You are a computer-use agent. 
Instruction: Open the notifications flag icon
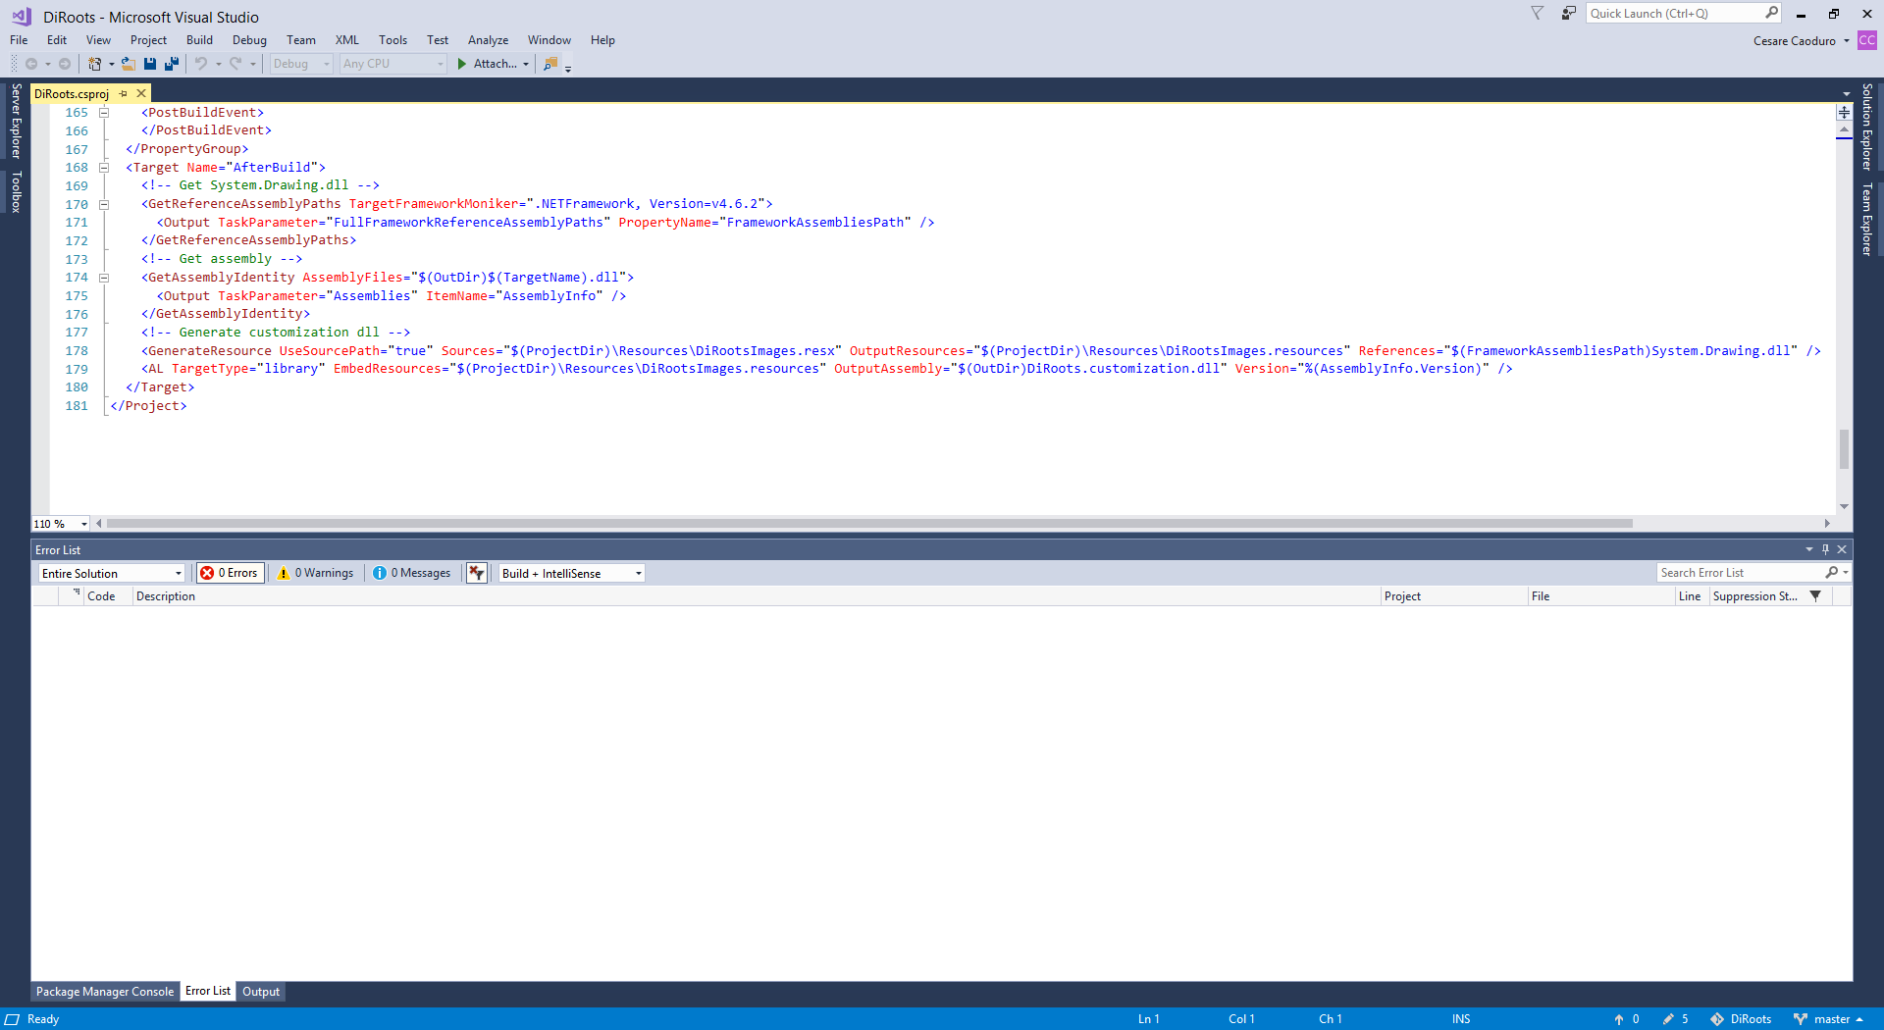(x=1537, y=14)
